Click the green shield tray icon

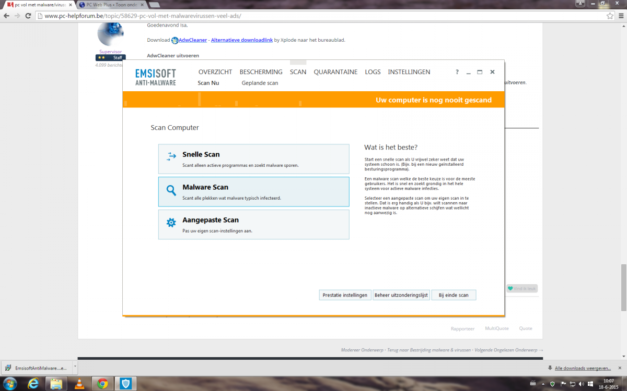pos(553,384)
